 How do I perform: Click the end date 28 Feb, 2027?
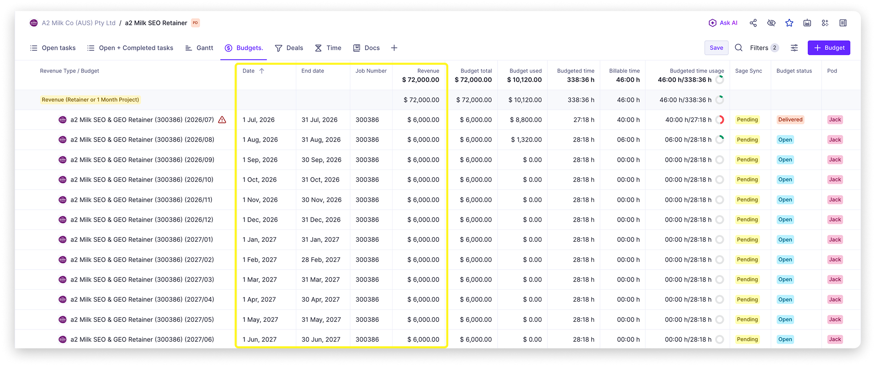(x=321, y=260)
